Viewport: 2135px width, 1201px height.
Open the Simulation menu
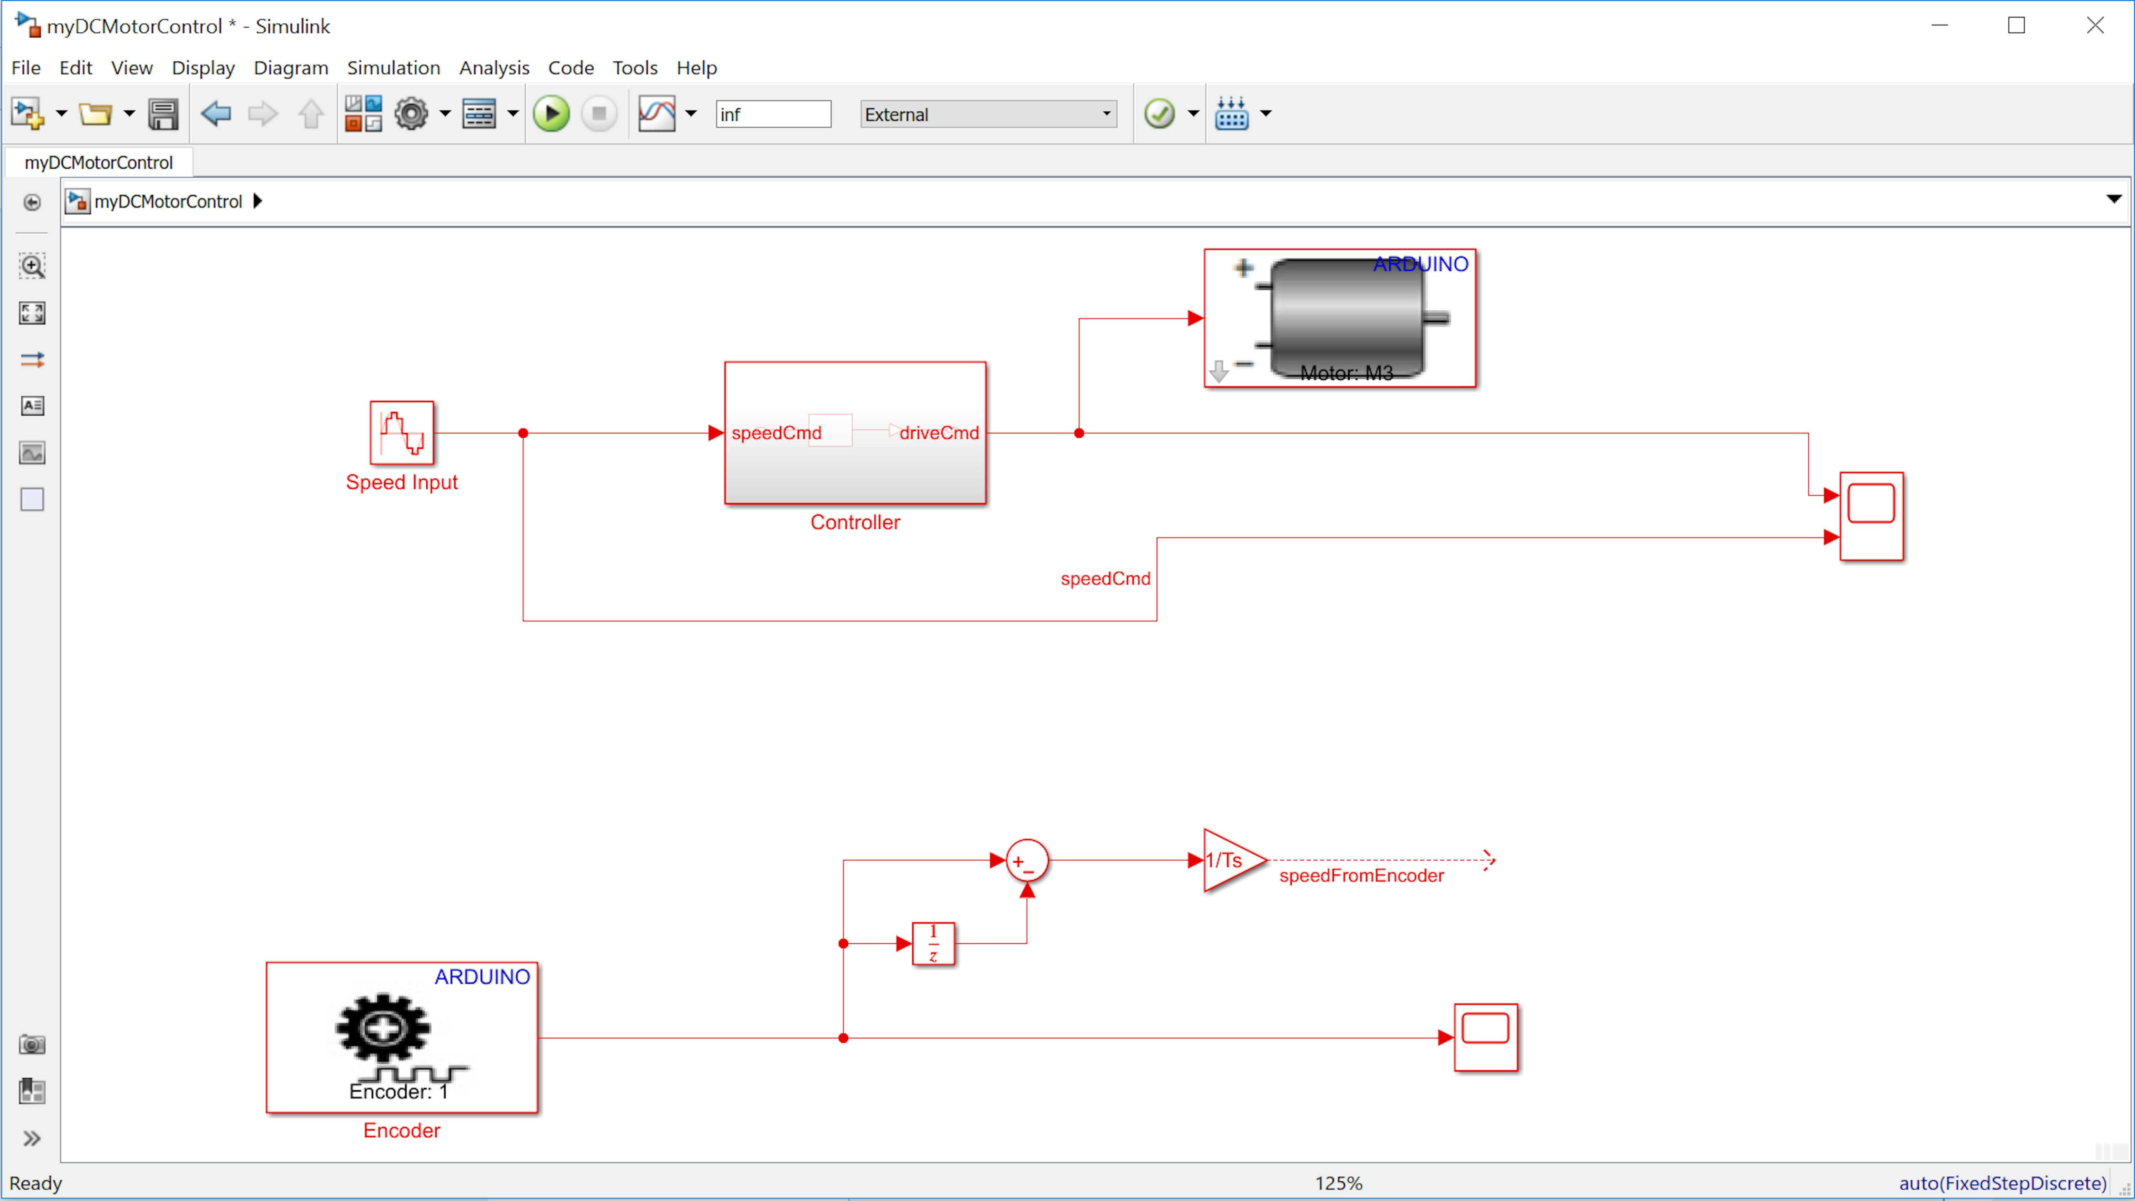point(394,68)
